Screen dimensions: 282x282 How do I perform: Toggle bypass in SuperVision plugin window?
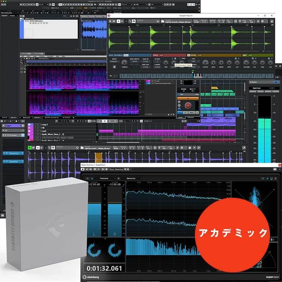click(x=82, y=169)
